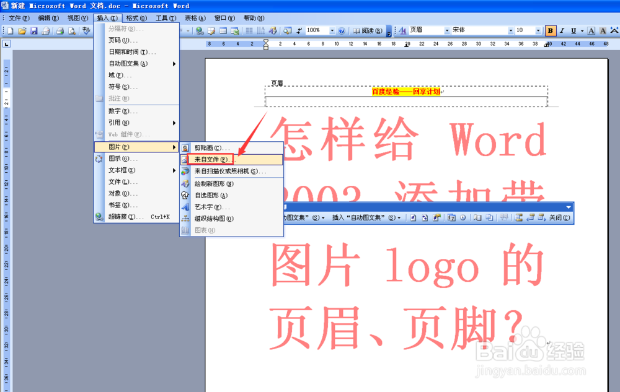This screenshot has width=620, height=392.
Task: Open Page Setup from the header-footer toolbar
Action: [476, 217]
